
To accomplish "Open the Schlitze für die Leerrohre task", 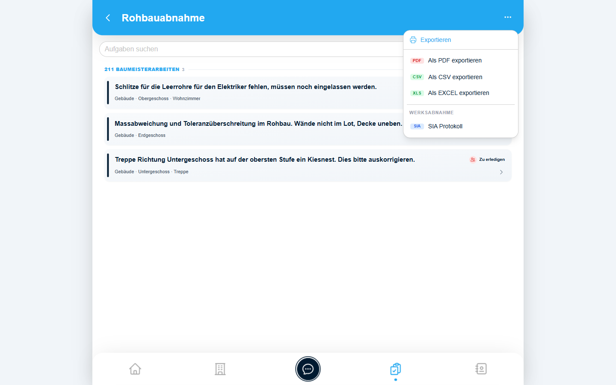I will click(254, 93).
